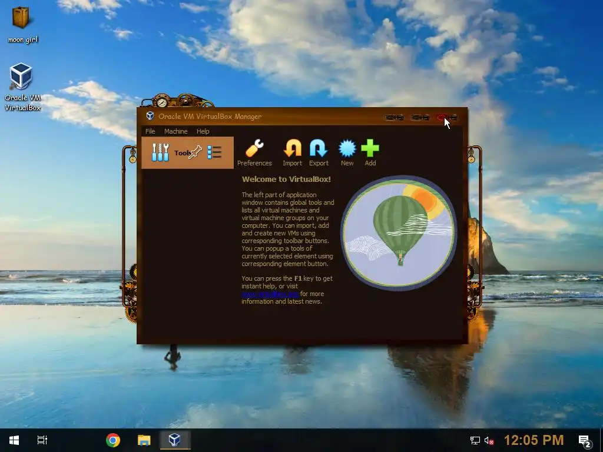
Task: Click the VirtualBox taskbar button
Action: 175,440
